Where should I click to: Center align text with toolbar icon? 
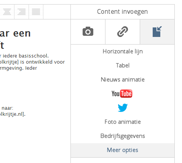[7, 12]
